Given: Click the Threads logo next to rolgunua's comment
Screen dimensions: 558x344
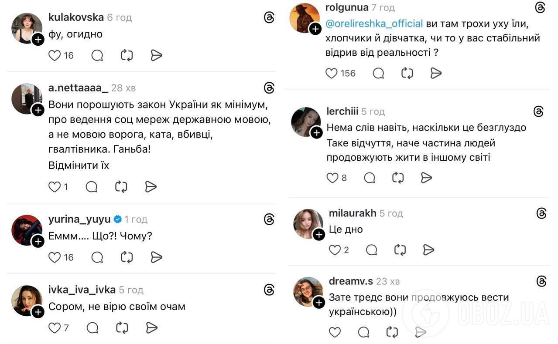Looking at the screenshot, I should [541, 7].
